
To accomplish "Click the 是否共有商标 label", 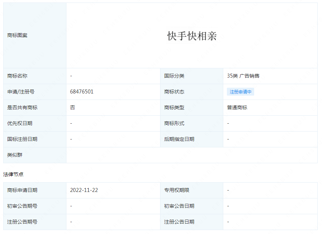I will pyautogui.click(x=22, y=107).
